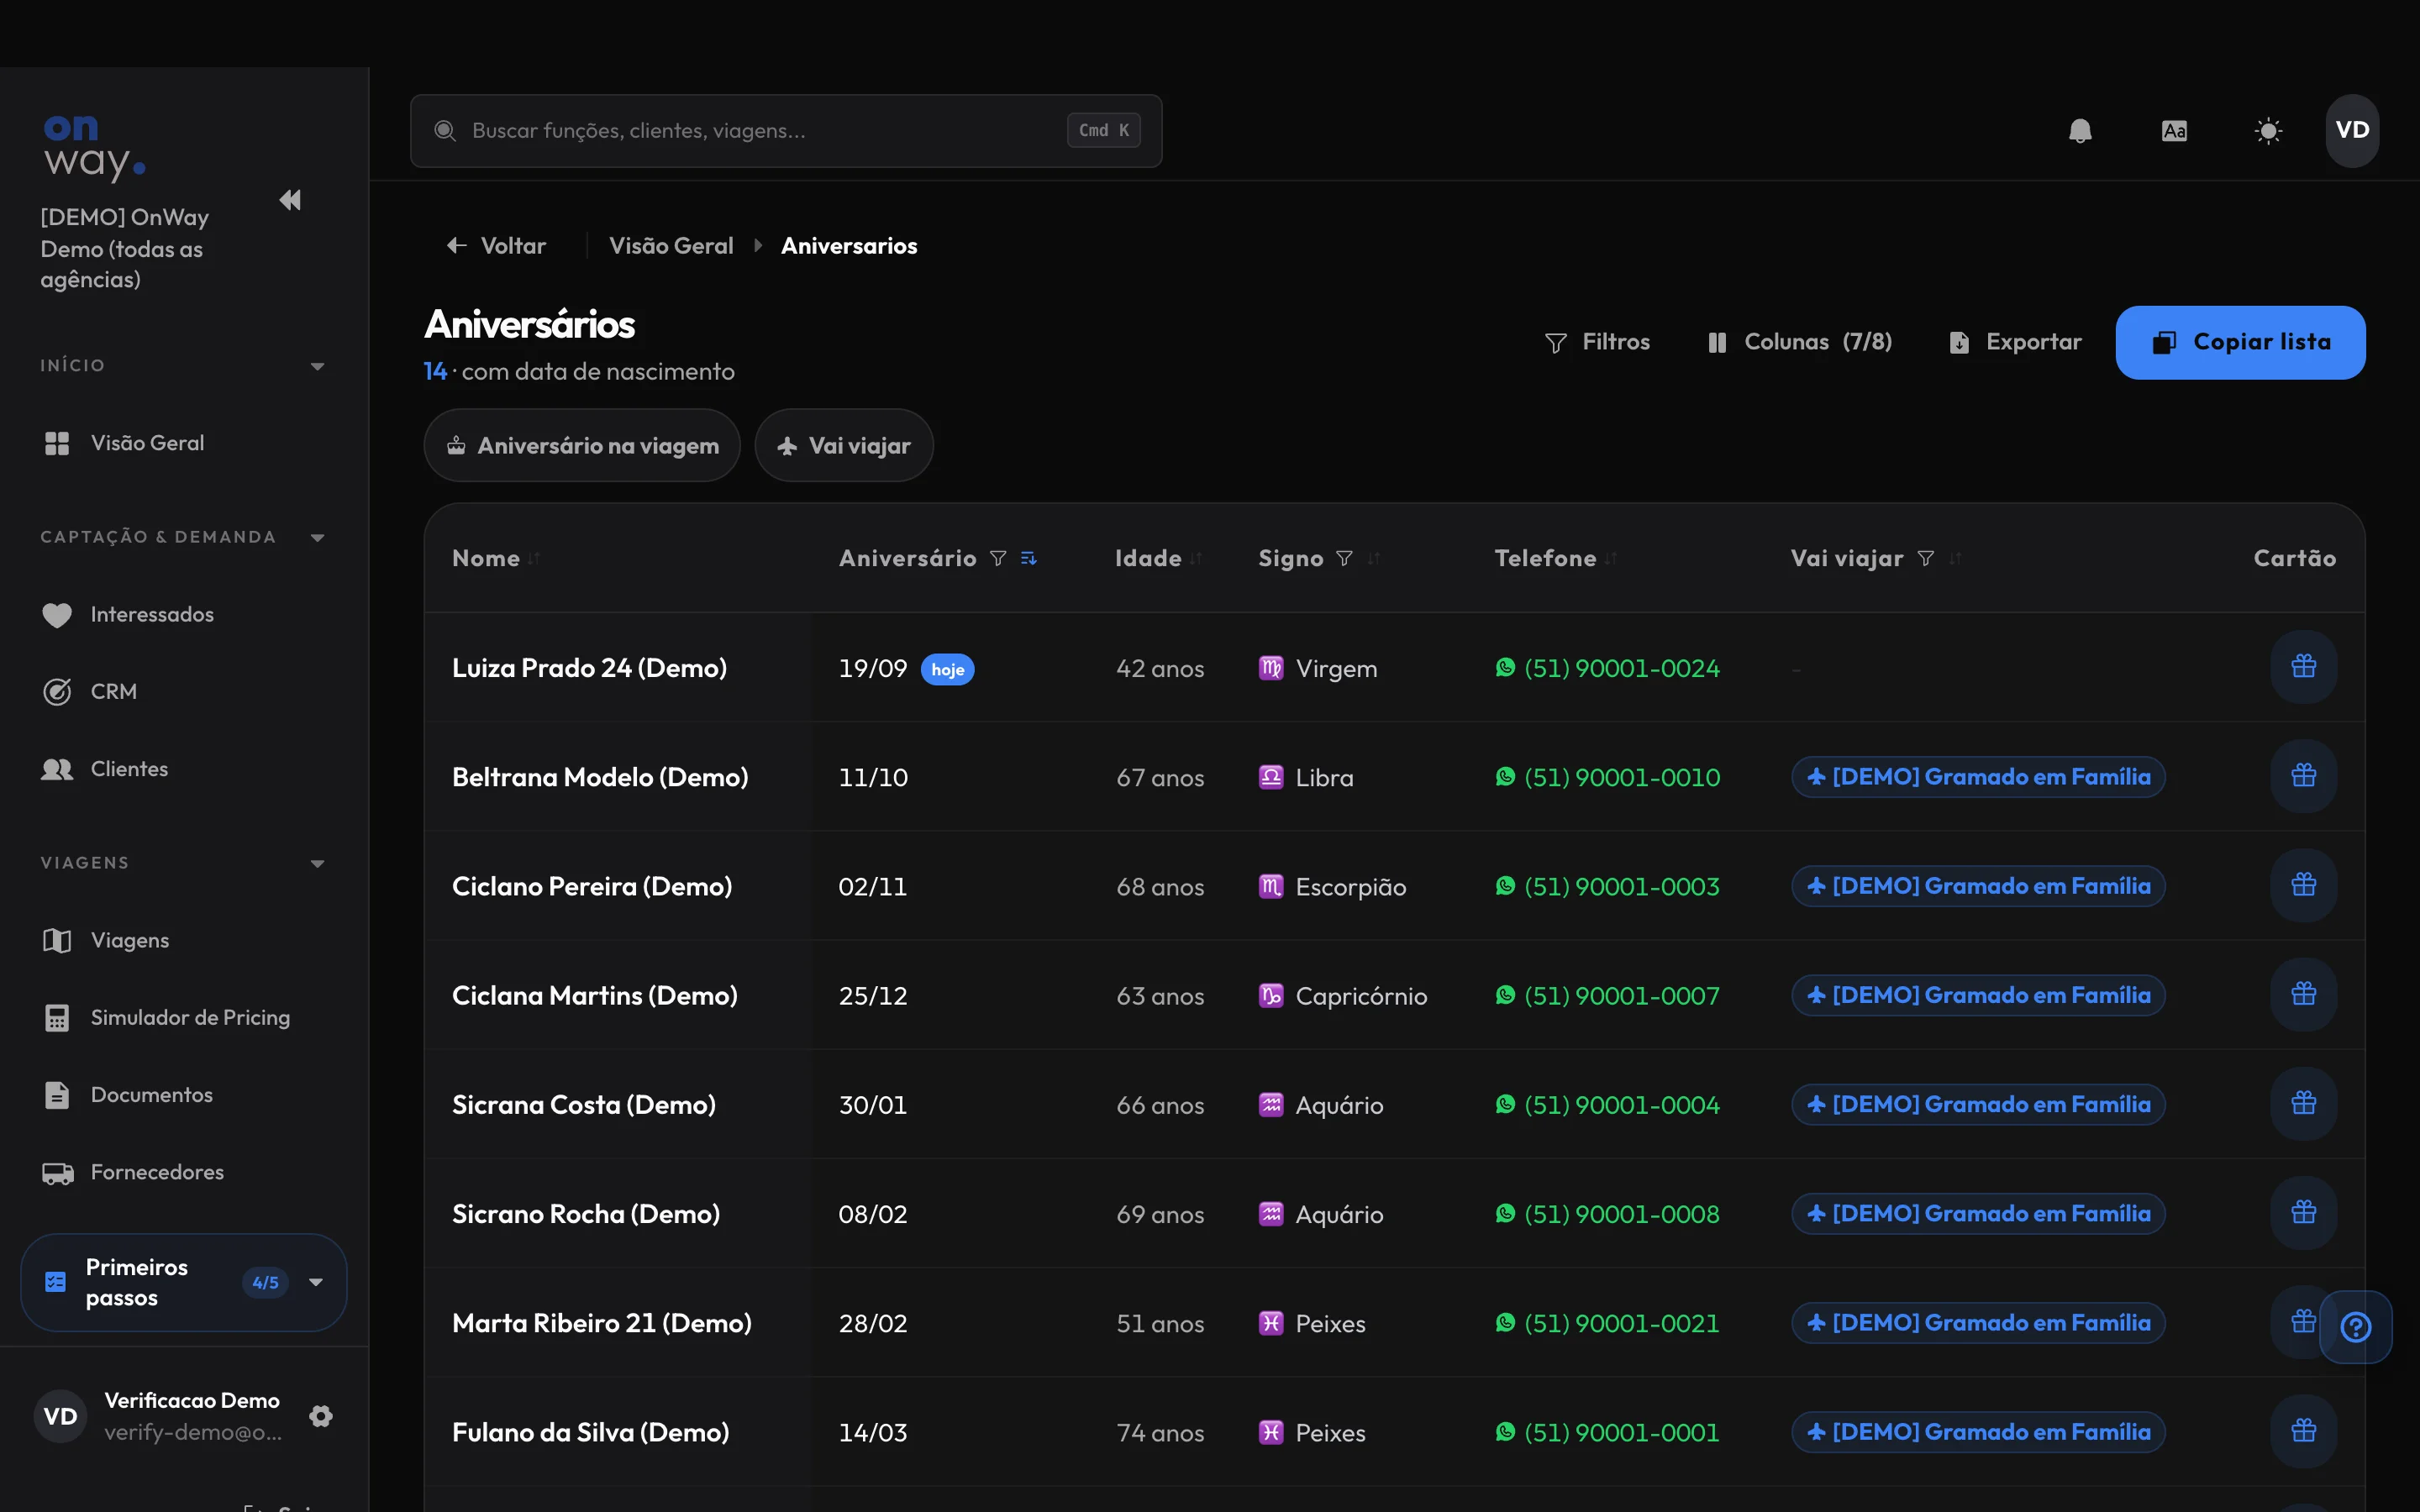Focus the search functions field
Screen dimensions: 2420x1512
coord(786,131)
